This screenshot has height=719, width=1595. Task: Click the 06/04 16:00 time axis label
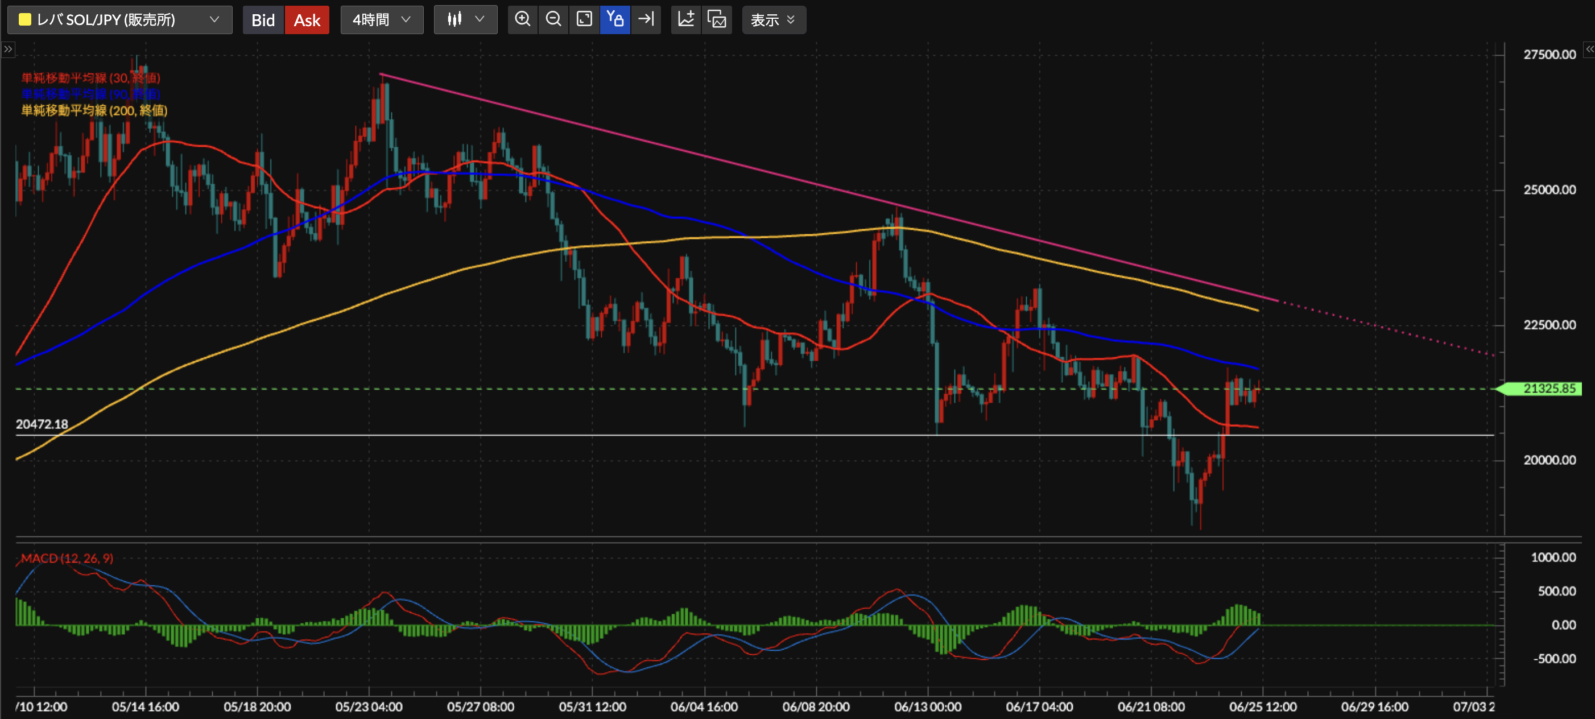[704, 706]
